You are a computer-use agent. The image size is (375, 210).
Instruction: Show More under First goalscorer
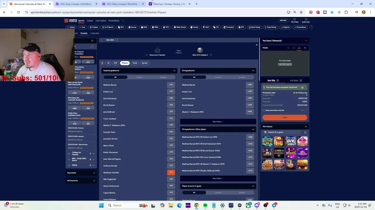218,122
